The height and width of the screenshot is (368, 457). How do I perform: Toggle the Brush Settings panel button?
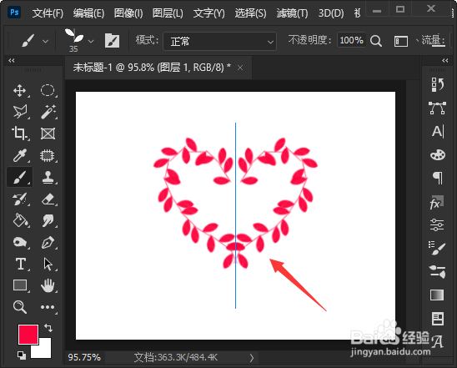click(x=113, y=40)
